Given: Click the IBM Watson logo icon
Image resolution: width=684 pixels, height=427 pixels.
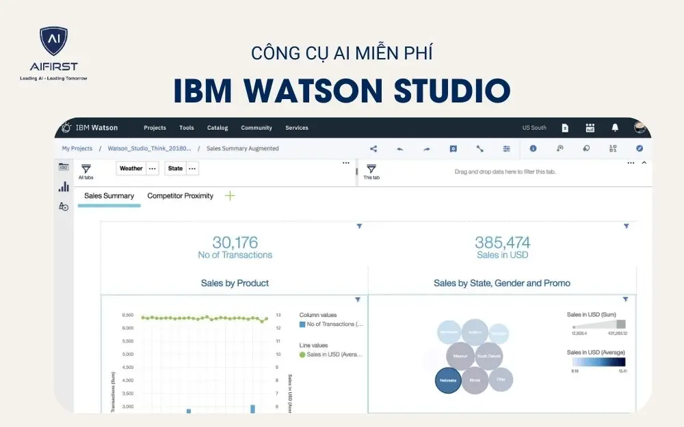Looking at the screenshot, I should pyautogui.click(x=66, y=128).
